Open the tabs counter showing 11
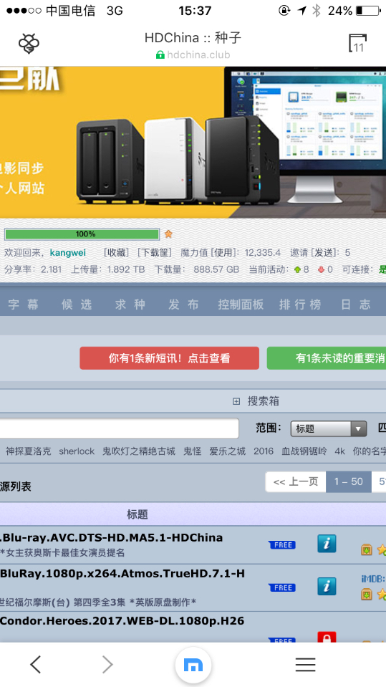The height and width of the screenshot is (687, 386). tap(357, 44)
